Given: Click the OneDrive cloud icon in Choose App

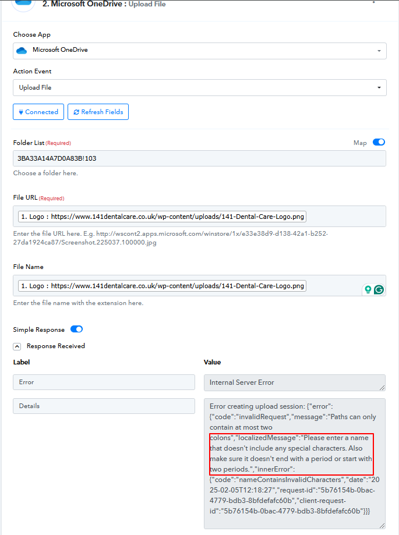Looking at the screenshot, I should (x=22, y=51).
